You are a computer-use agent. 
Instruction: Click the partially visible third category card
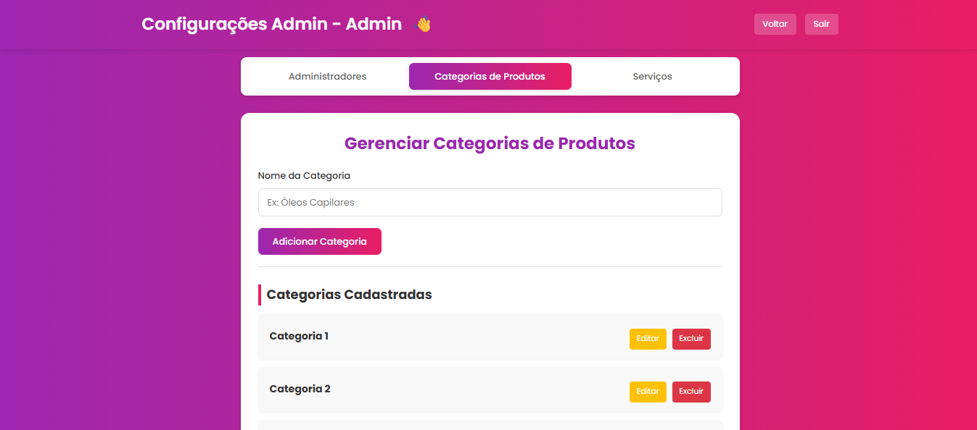[x=490, y=425]
